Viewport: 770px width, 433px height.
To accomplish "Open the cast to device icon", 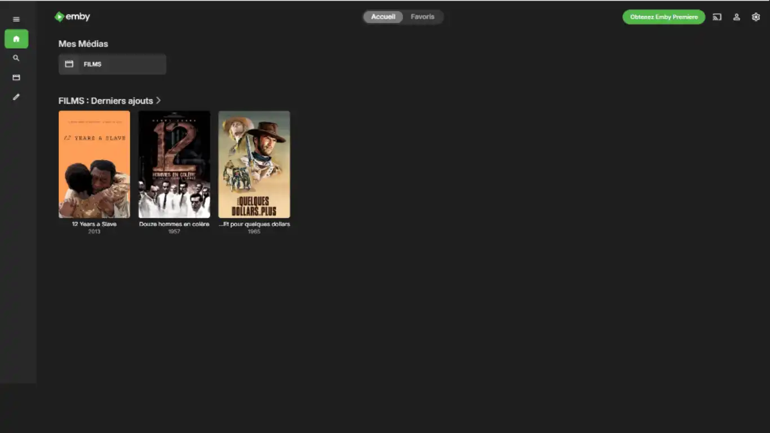I will (x=717, y=17).
